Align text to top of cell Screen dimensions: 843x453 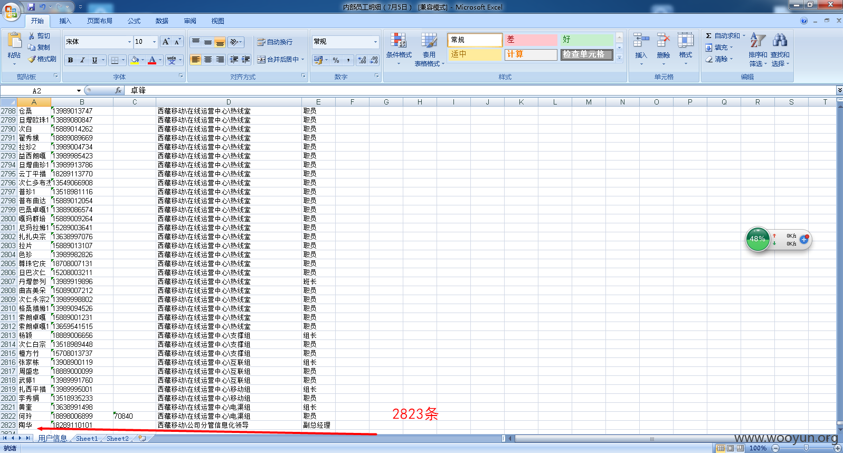(196, 42)
